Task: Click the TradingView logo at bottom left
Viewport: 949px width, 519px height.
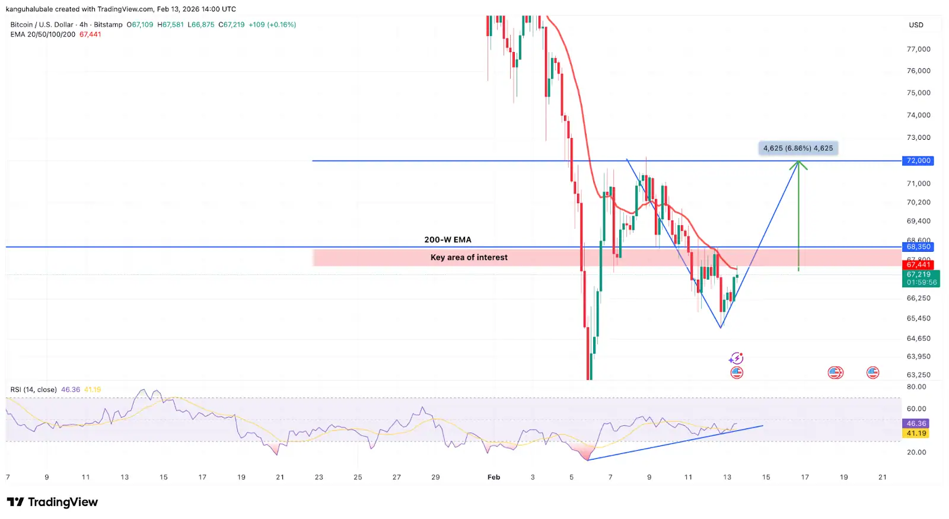Action: click(52, 502)
